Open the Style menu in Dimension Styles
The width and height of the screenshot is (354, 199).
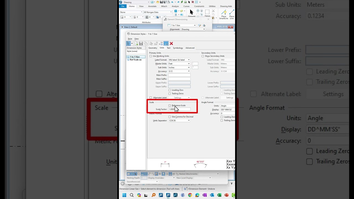point(130,39)
